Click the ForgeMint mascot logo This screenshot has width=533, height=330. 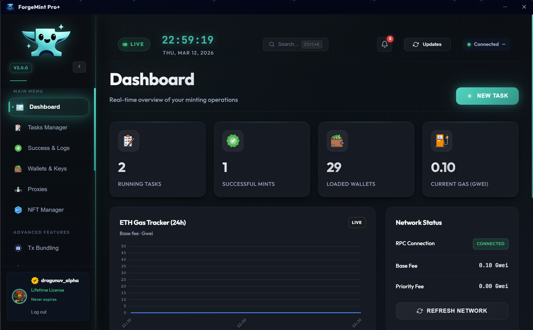click(x=46, y=41)
